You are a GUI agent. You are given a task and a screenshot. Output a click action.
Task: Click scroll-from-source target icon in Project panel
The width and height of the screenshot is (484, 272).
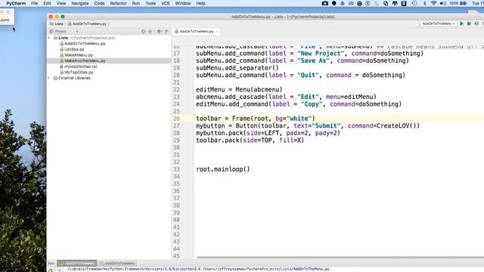point(143,31)
